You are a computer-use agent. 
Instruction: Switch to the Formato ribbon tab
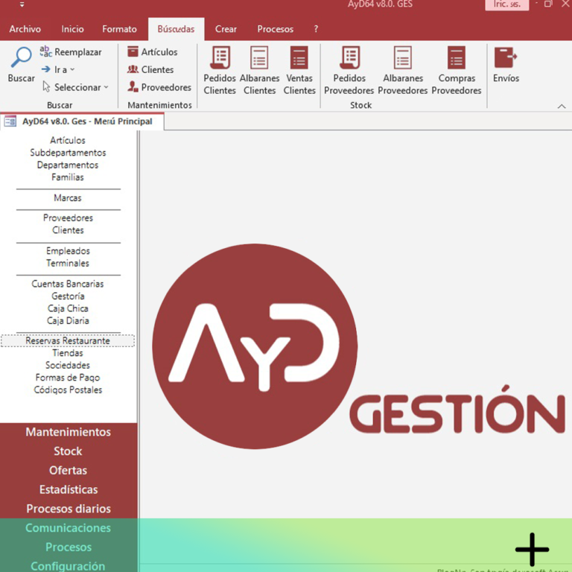119,29
